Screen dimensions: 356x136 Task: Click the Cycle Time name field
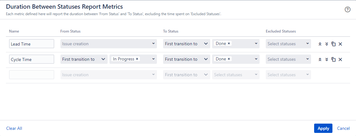click(31, 59)
